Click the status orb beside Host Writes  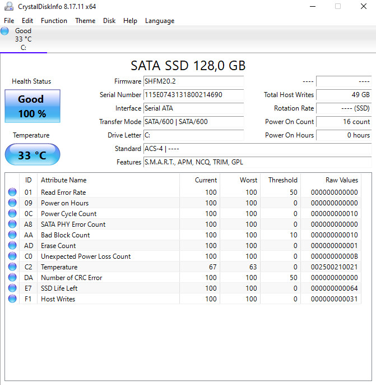[x=12, y=299]
